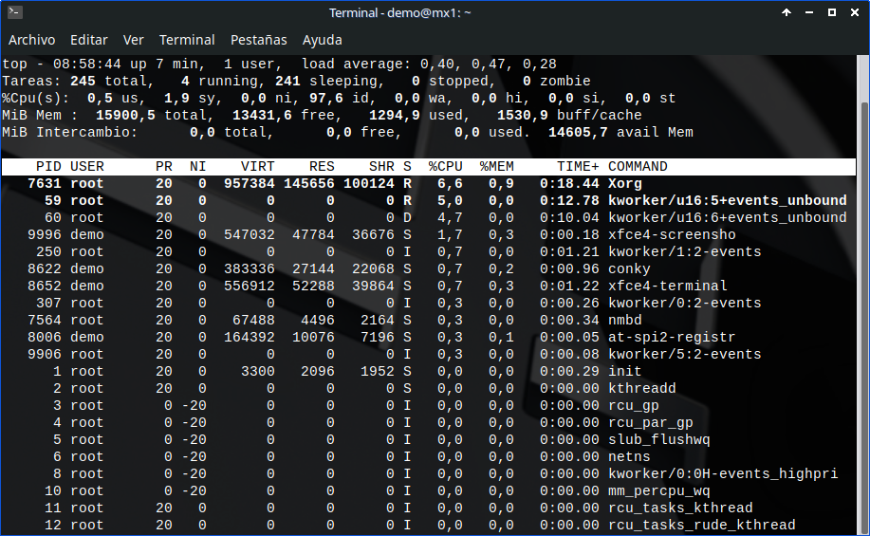Screen dimensions: 870x536
Task: Click the PID column header
Action: click(x=48, y=166)
